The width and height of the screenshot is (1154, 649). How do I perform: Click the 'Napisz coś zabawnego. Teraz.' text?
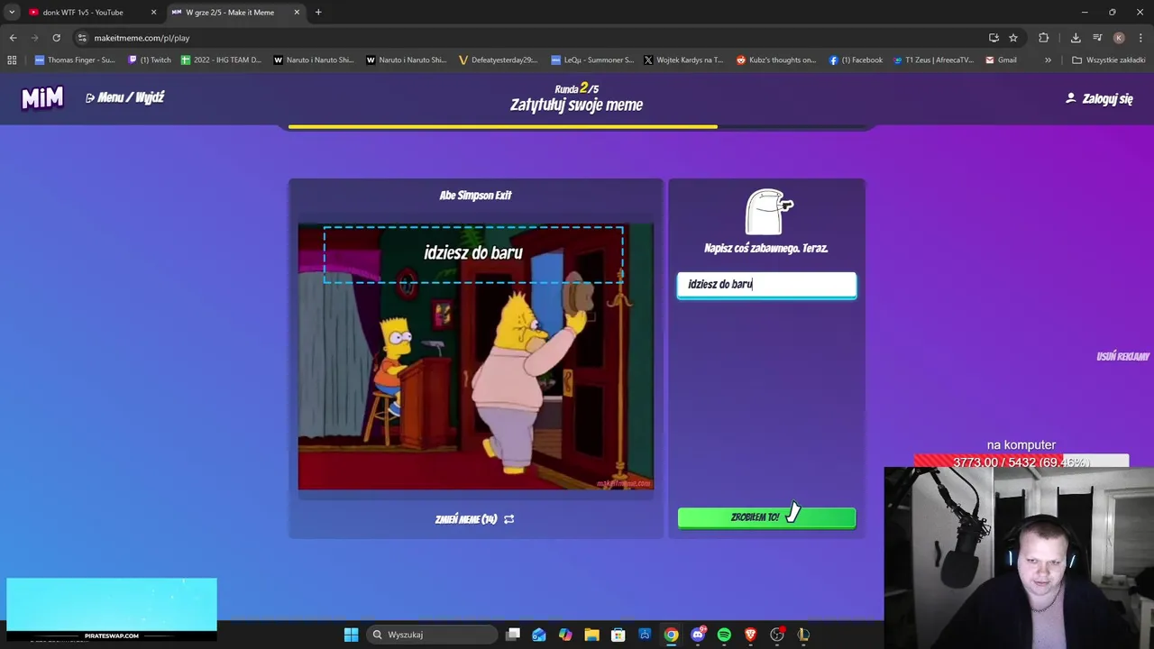[x=766, y=248]
